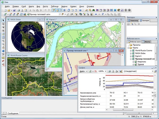Open the Файл dropdown in График window
159x119 pixels.
coord(83,71)
